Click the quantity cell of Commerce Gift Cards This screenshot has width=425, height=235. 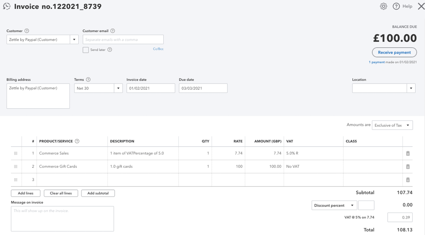point(195,167)
